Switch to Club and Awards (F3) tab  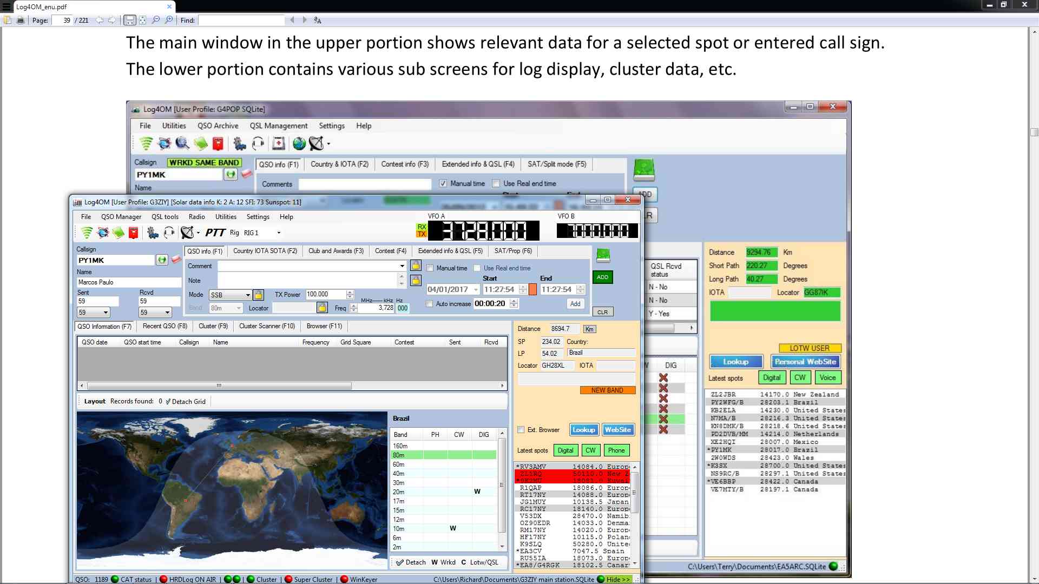click(336, 251)
